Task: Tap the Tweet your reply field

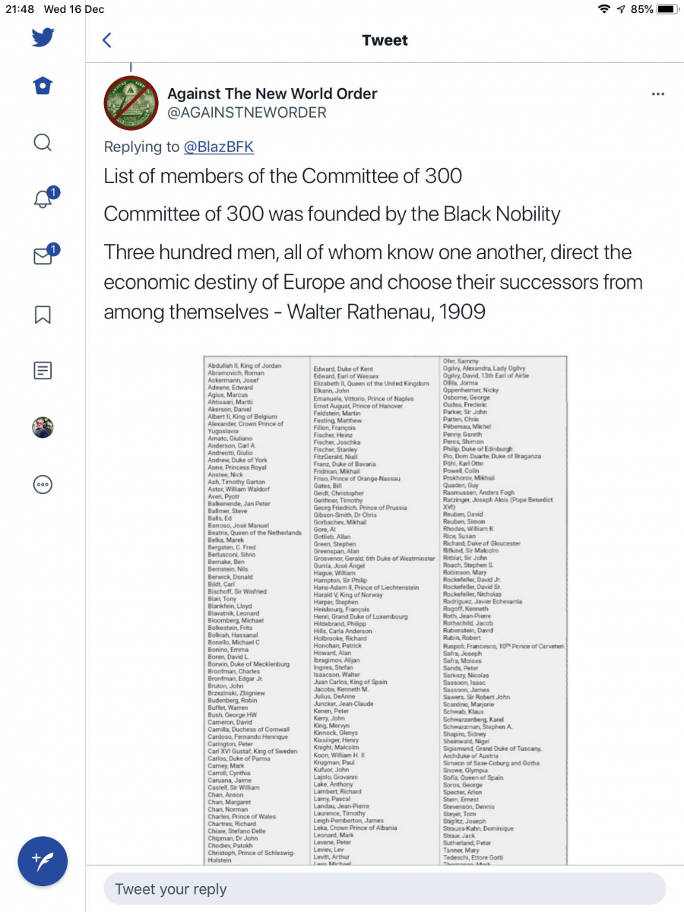Action: coord(385,889)
